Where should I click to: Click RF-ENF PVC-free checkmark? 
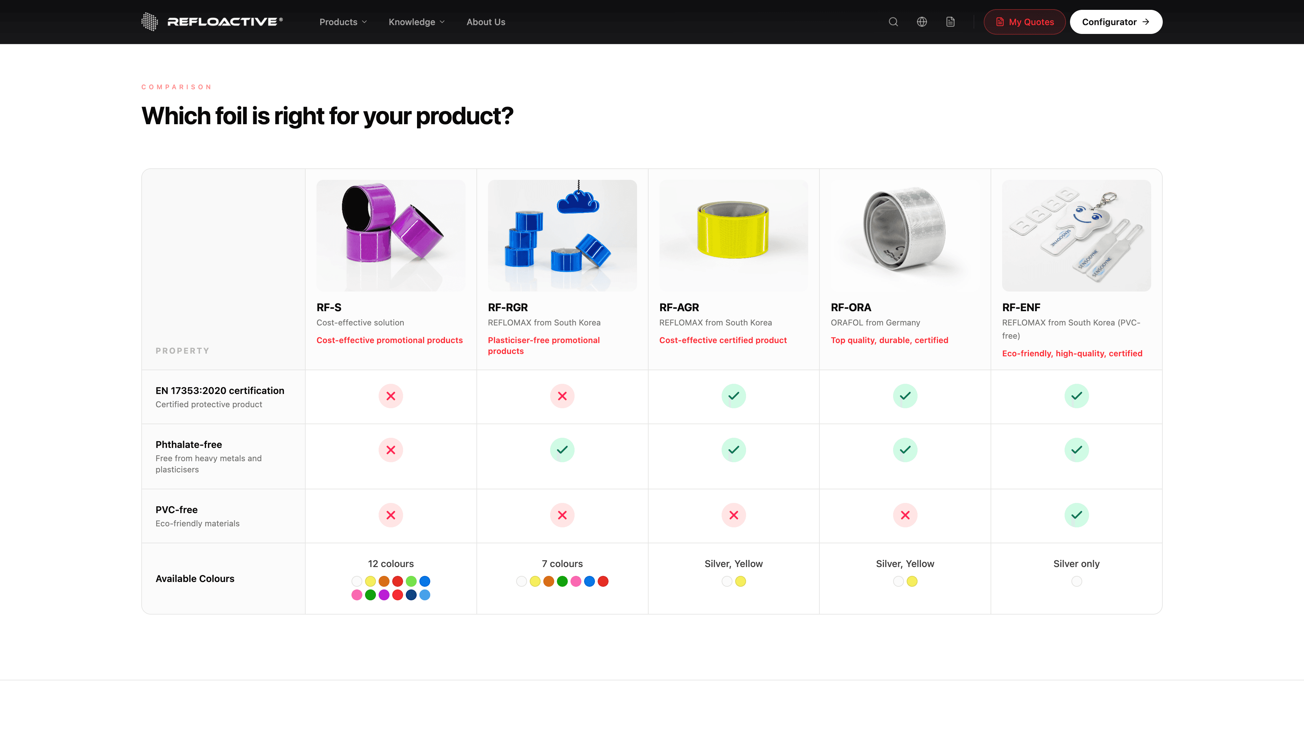[x=1076, y=515]
